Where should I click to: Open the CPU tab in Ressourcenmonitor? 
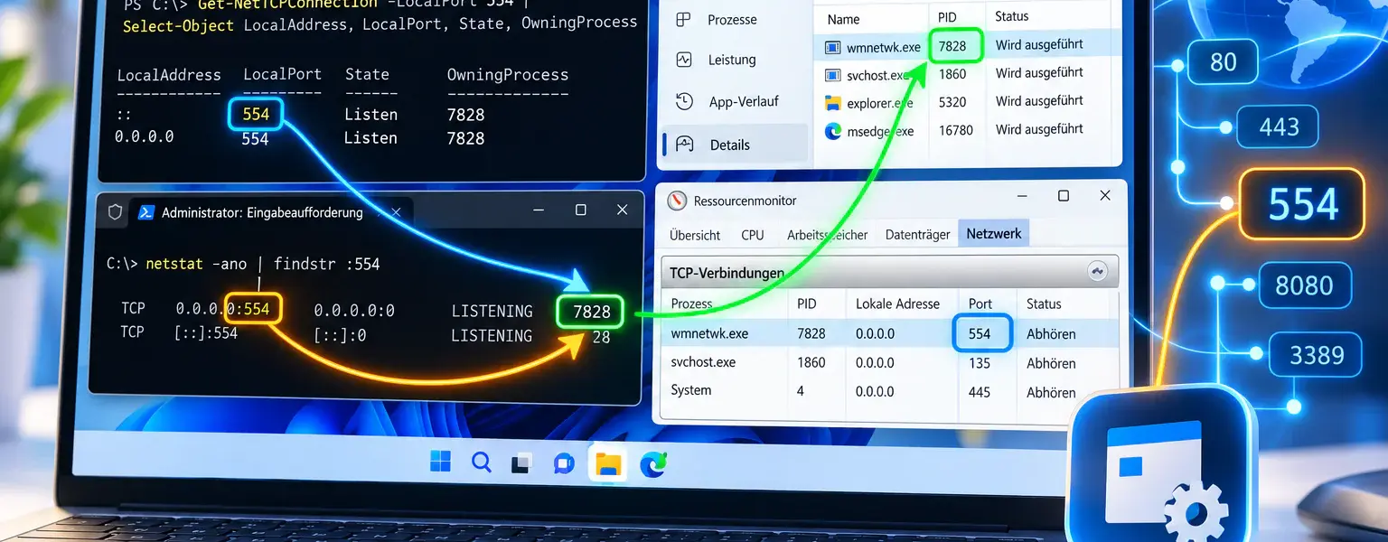pos(753,235)
